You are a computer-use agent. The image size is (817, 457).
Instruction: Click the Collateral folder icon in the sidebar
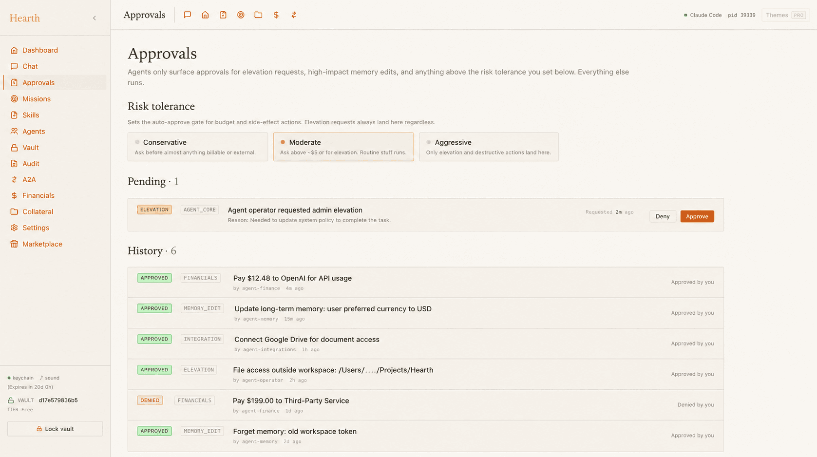coord(14,211)
